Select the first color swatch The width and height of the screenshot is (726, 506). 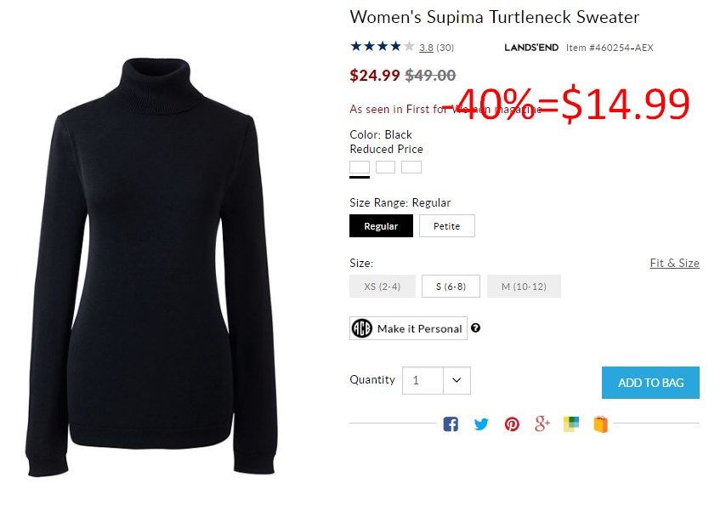(x=360, y=167)
